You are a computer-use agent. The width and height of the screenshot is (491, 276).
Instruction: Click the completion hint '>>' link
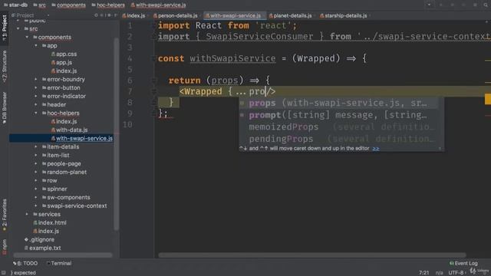tap(376, 149)
